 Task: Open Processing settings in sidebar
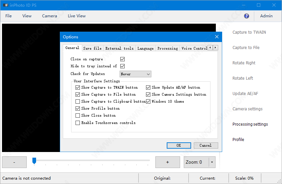[250, 124]
